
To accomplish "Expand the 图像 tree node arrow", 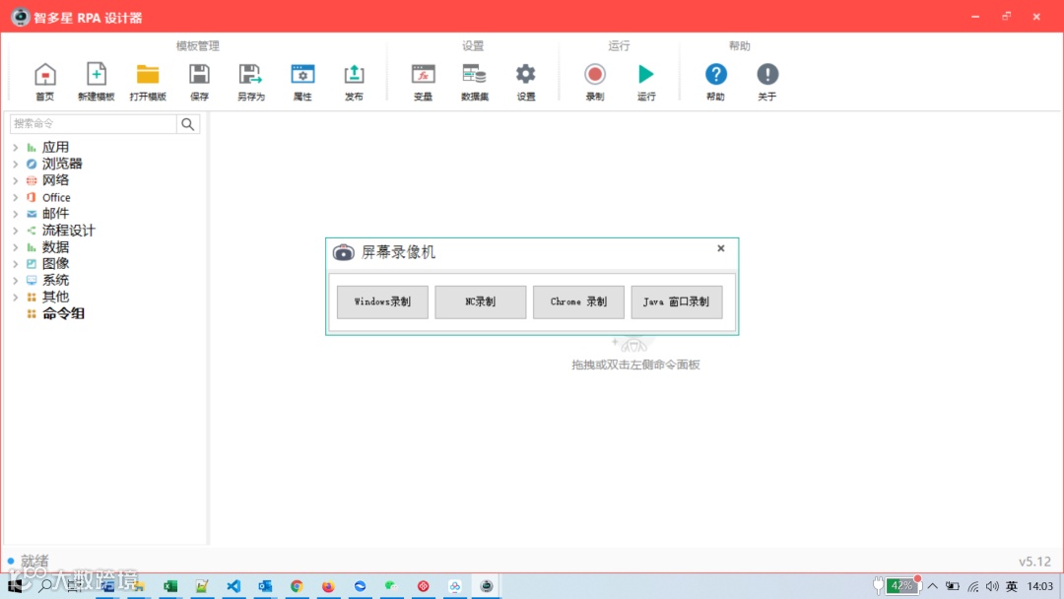I will (15, 264).
